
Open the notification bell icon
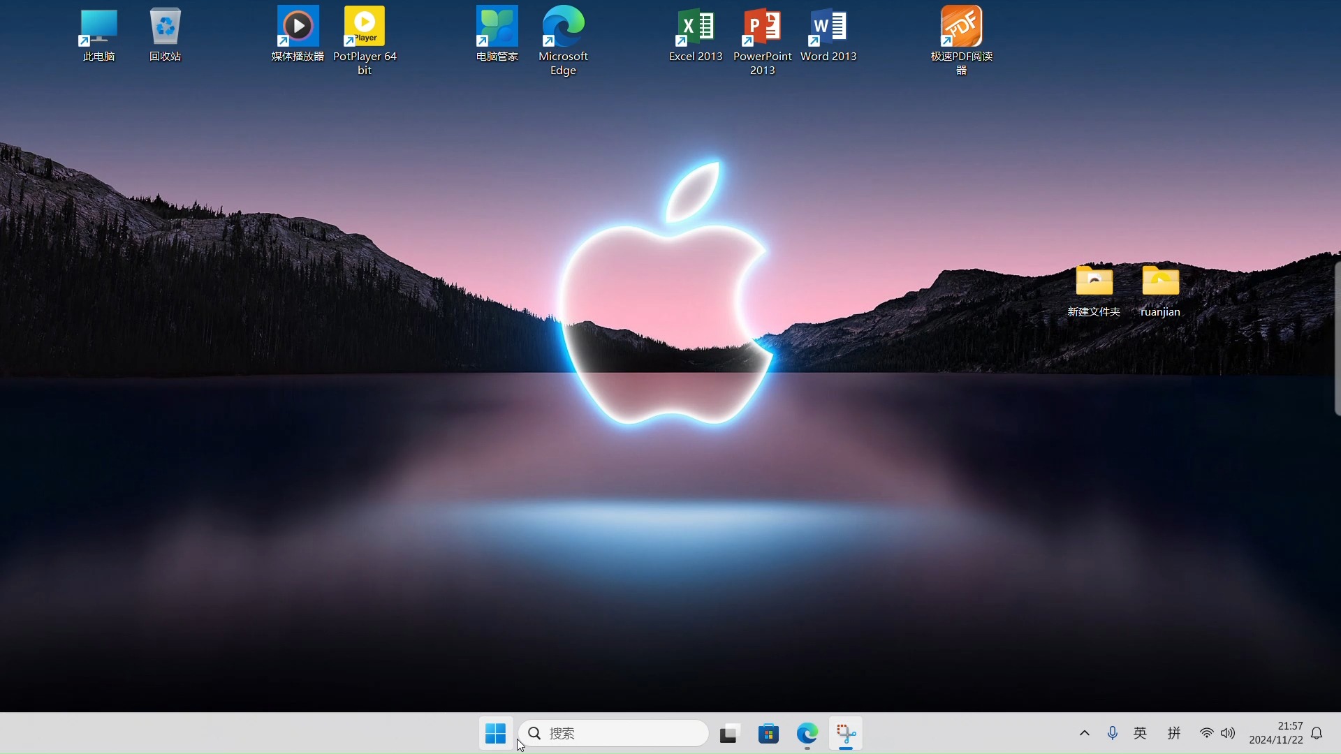(1317, 733)
